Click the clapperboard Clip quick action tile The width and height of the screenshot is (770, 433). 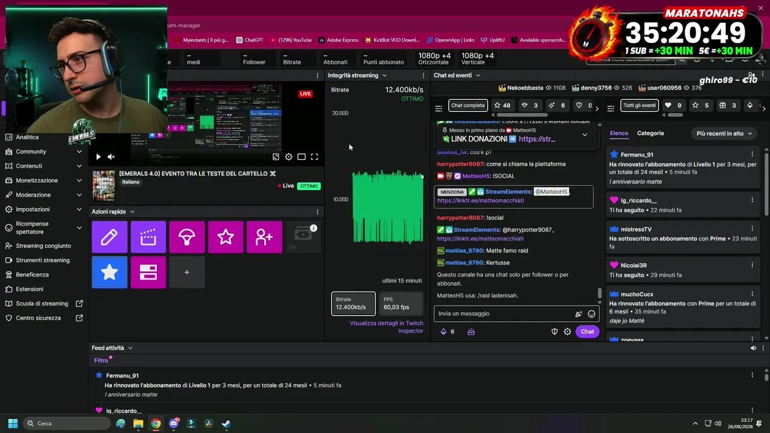(x=148, y=237)
